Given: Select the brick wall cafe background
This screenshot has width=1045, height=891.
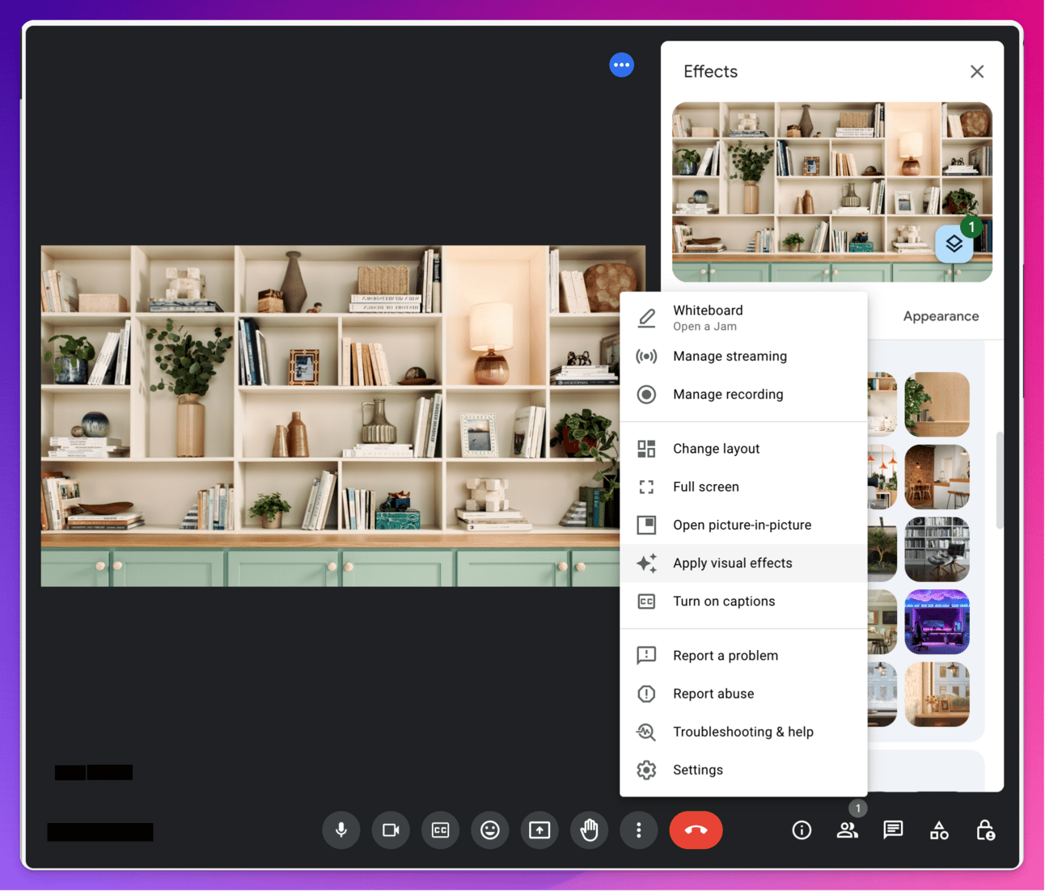Looking at the screenshot, I should (x=937, y=477).
